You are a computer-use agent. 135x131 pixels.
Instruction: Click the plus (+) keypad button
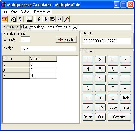[x=125, y=88]
